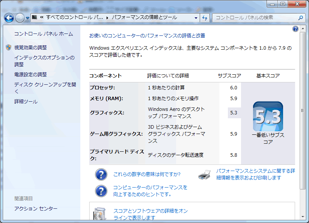Click 一番低いサブスコア caption
Image resolution: width=309 pixels, height=223 pixels.
pyautogui.click(x=268, y=139)
